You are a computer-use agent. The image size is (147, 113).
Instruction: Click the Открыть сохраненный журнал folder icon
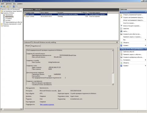click(x=121, y=15)
